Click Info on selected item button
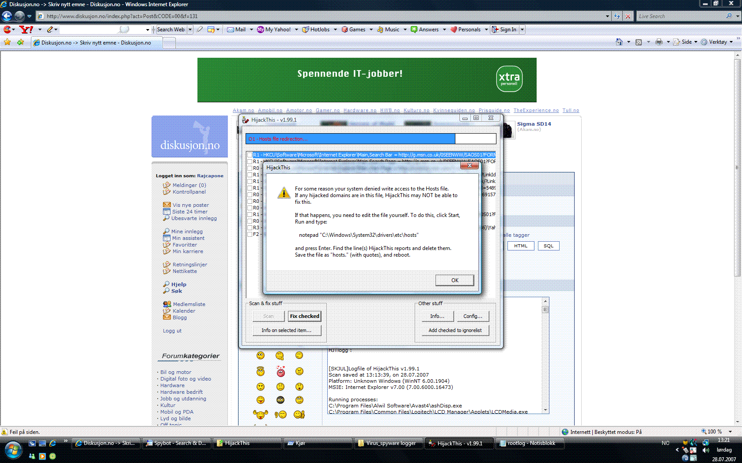Screen dimensions: 742x463 [286, 330]
